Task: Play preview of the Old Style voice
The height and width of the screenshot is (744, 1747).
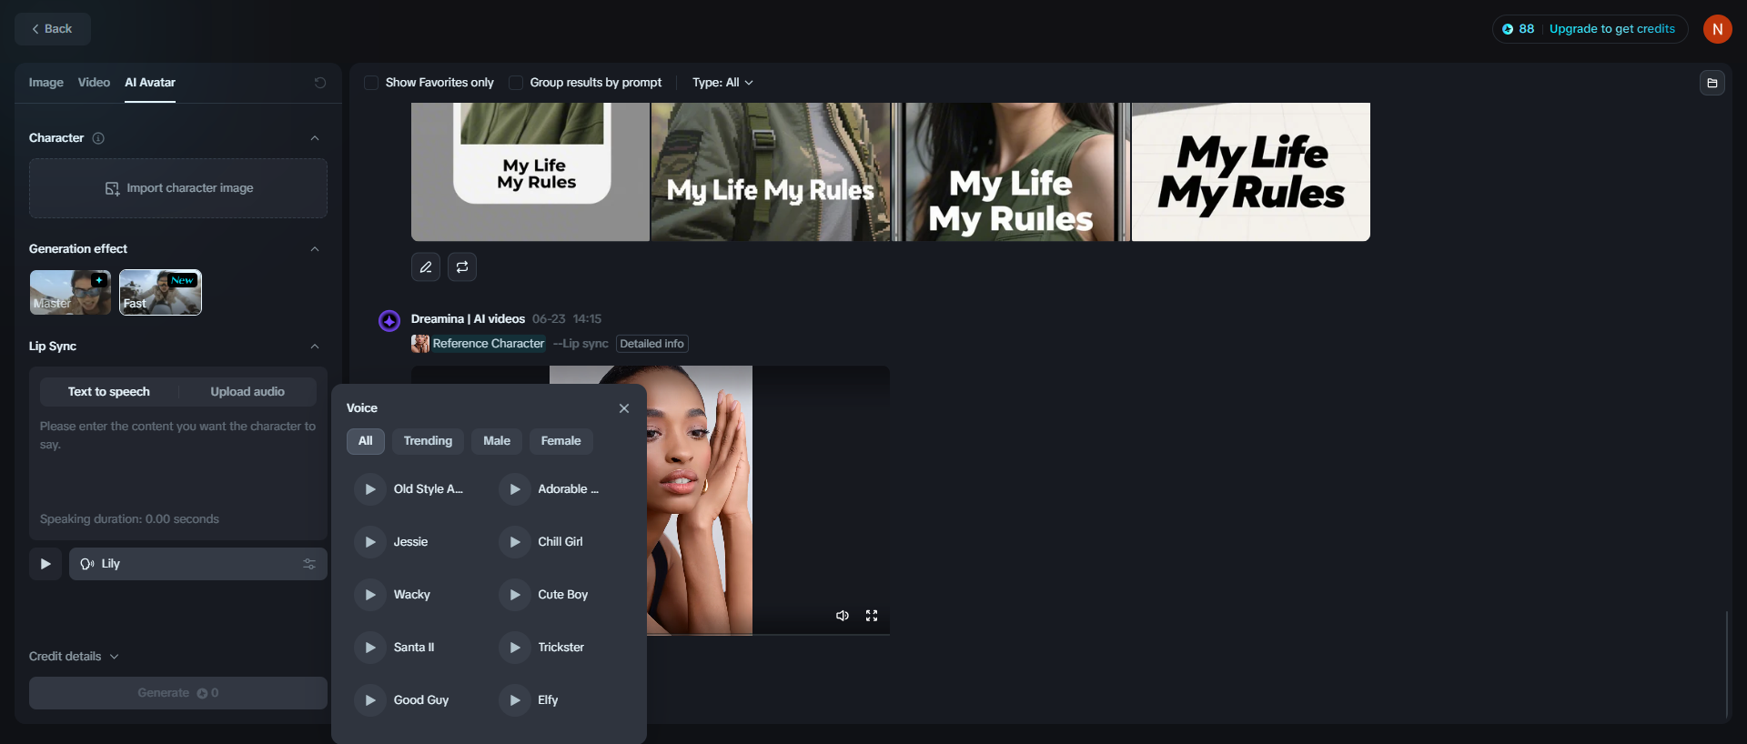Action: pyautogui.click(x=370, y=489)
